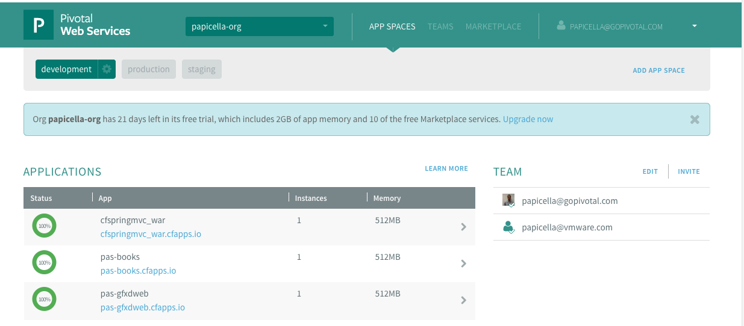Click the APPLICATIONS section heading

pyautogui.click(x=62, y=172)
